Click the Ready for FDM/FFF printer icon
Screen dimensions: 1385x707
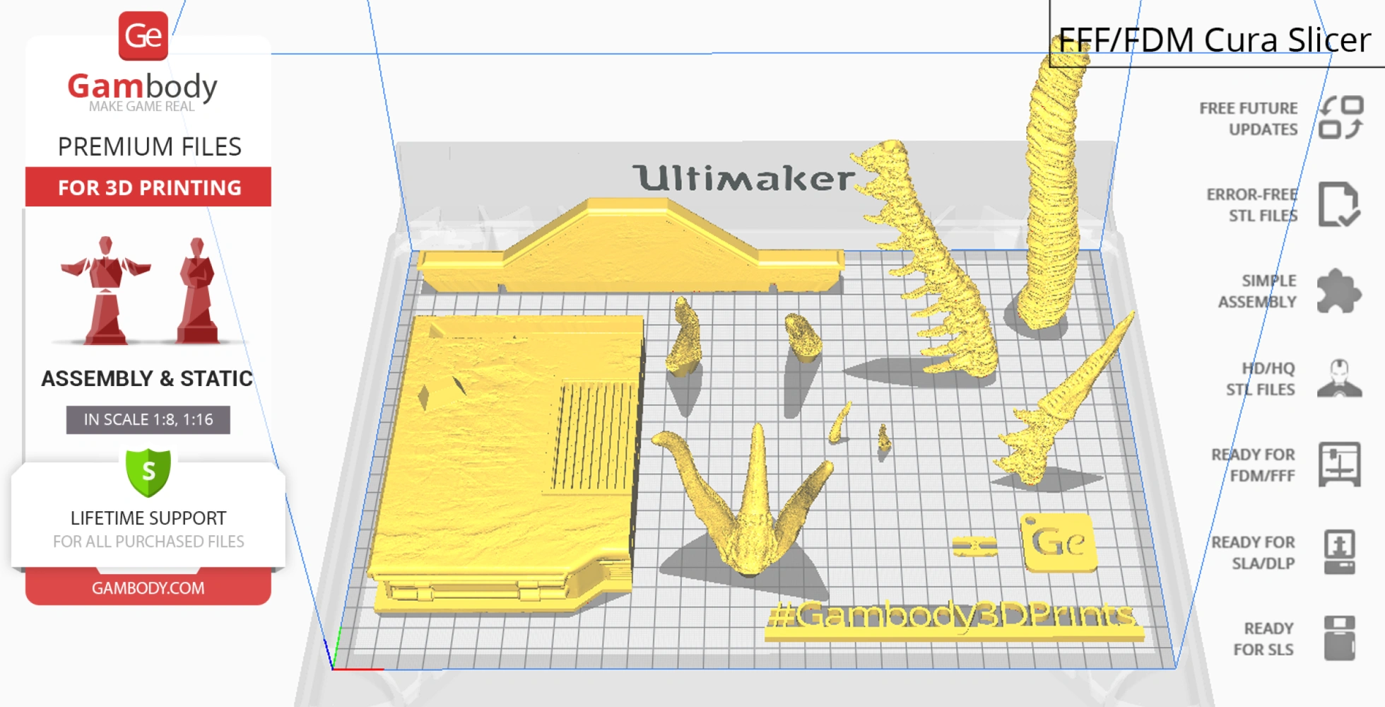click(1339, 464)
